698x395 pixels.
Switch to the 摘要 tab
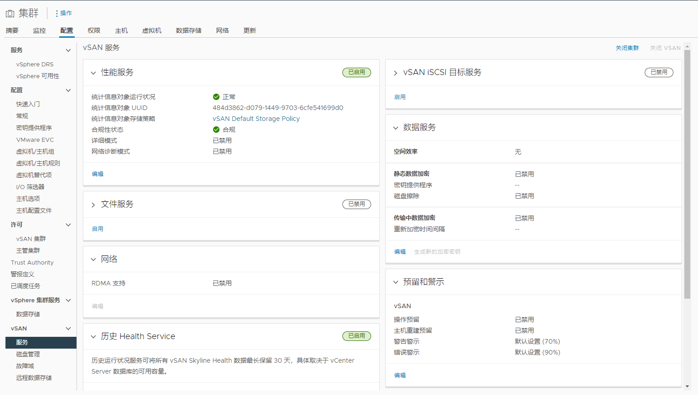(x=12, y=30)
